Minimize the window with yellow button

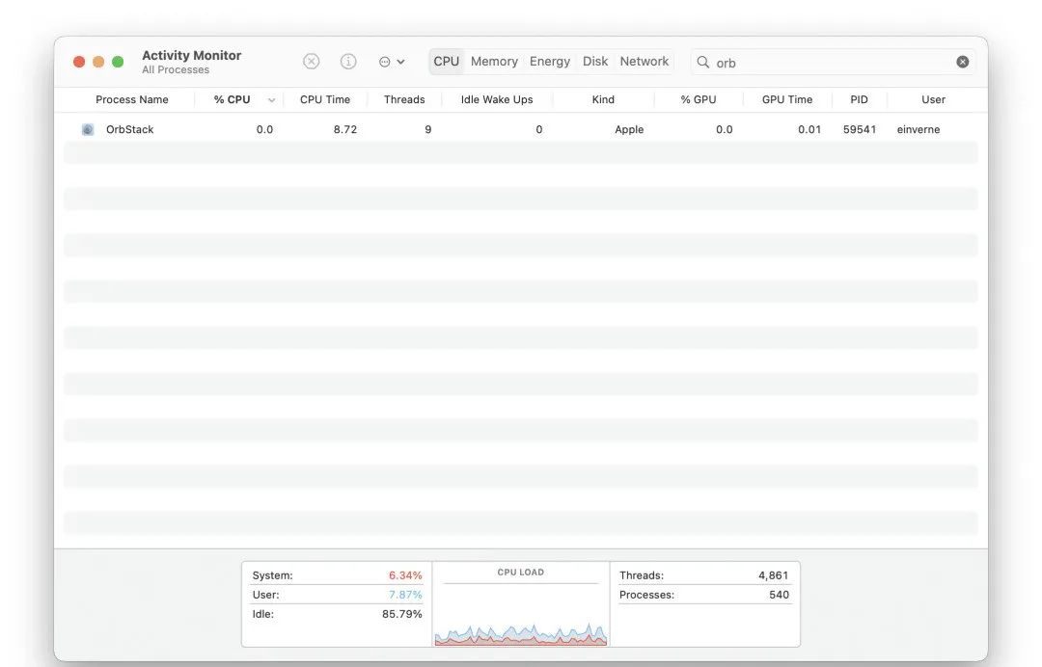coord(98,62)
